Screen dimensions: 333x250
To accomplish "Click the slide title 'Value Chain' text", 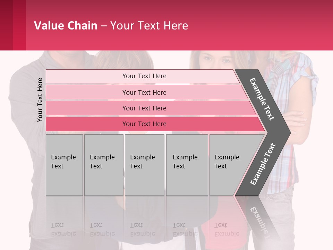I will [x=66, y=25].
